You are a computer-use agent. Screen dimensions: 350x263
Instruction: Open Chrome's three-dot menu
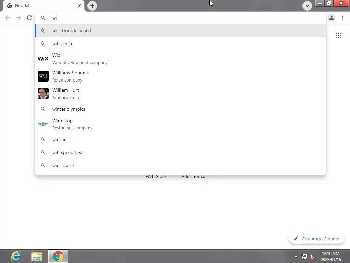click(x=342, y=18)
